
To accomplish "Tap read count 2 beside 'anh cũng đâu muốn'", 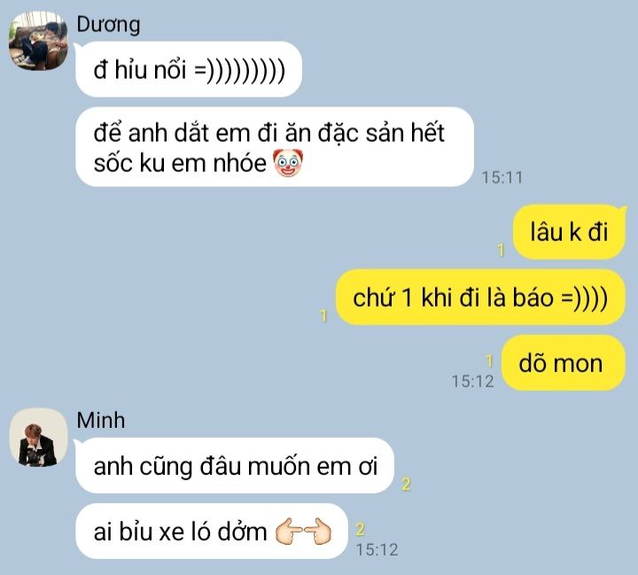I will [406, 485].
